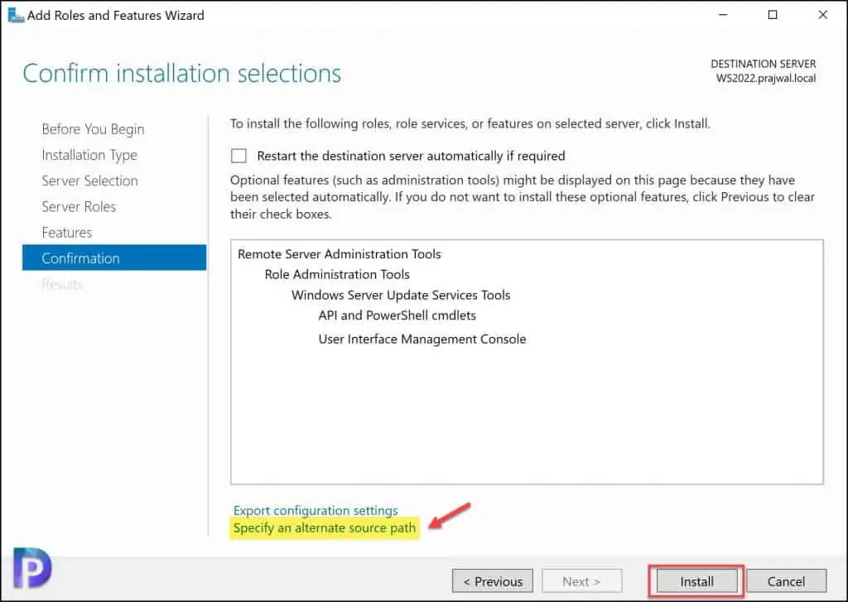This screenshot has width=848, height=602.
Task: Click the Install button
Action: [696, 581]
